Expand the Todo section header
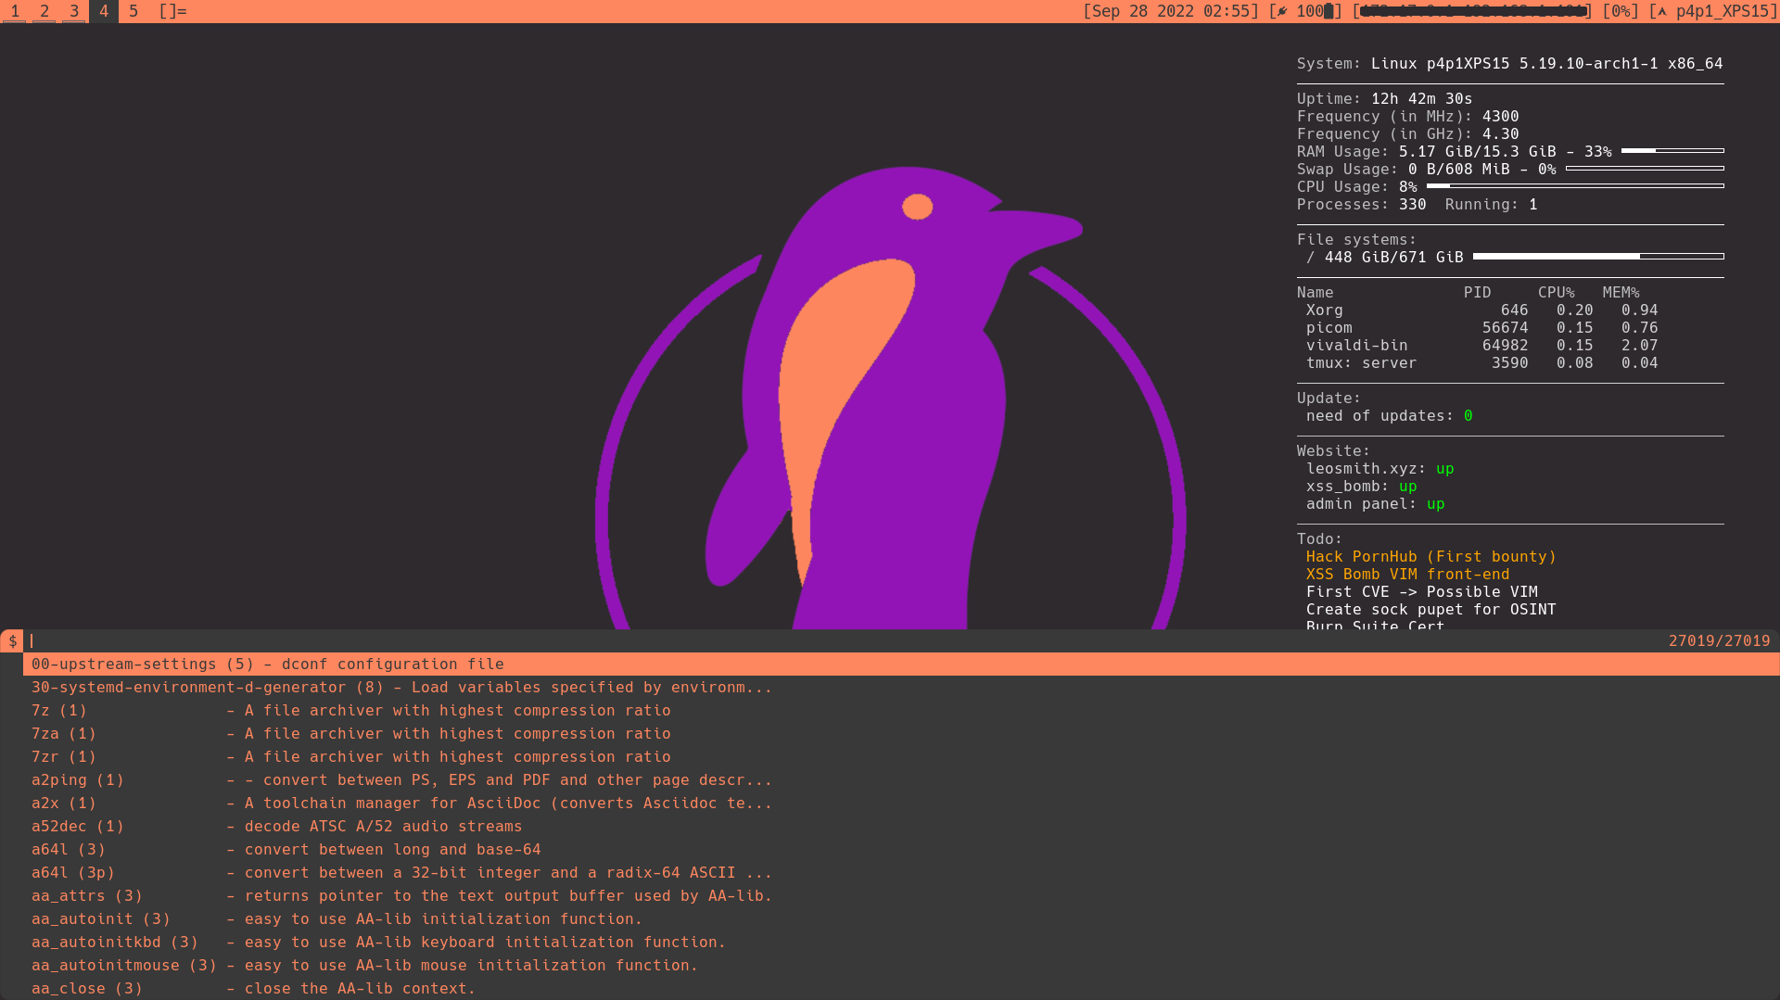Viewport: 1780px width, 1000px height. [x=1320, y=538]
